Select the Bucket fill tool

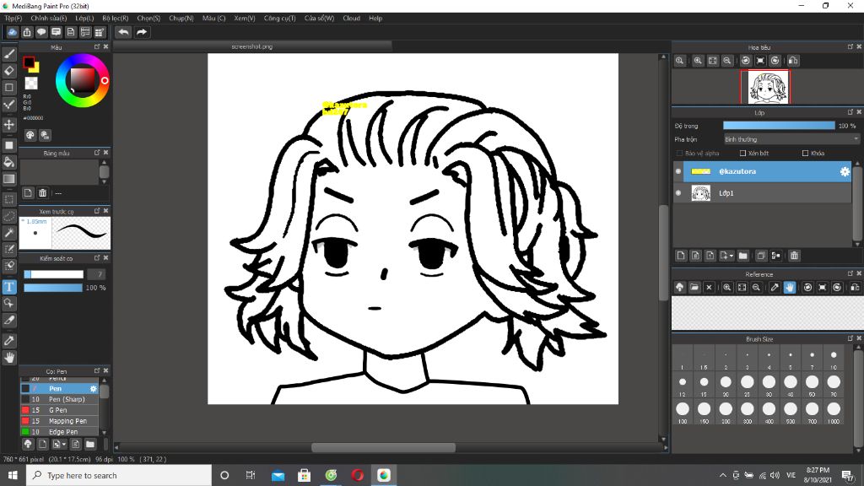[9, 162]
